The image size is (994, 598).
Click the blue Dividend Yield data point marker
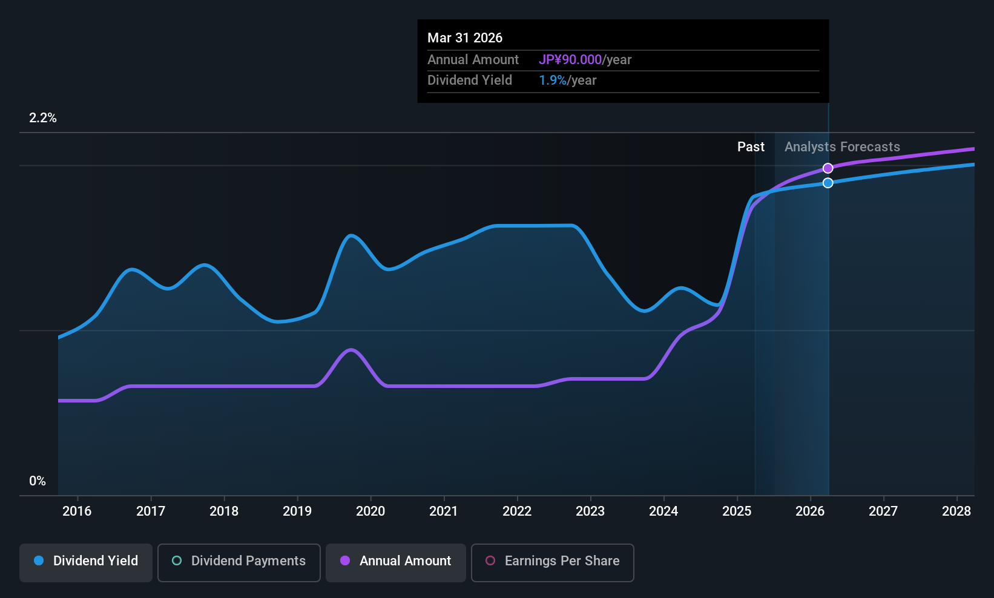pos(828,183)
